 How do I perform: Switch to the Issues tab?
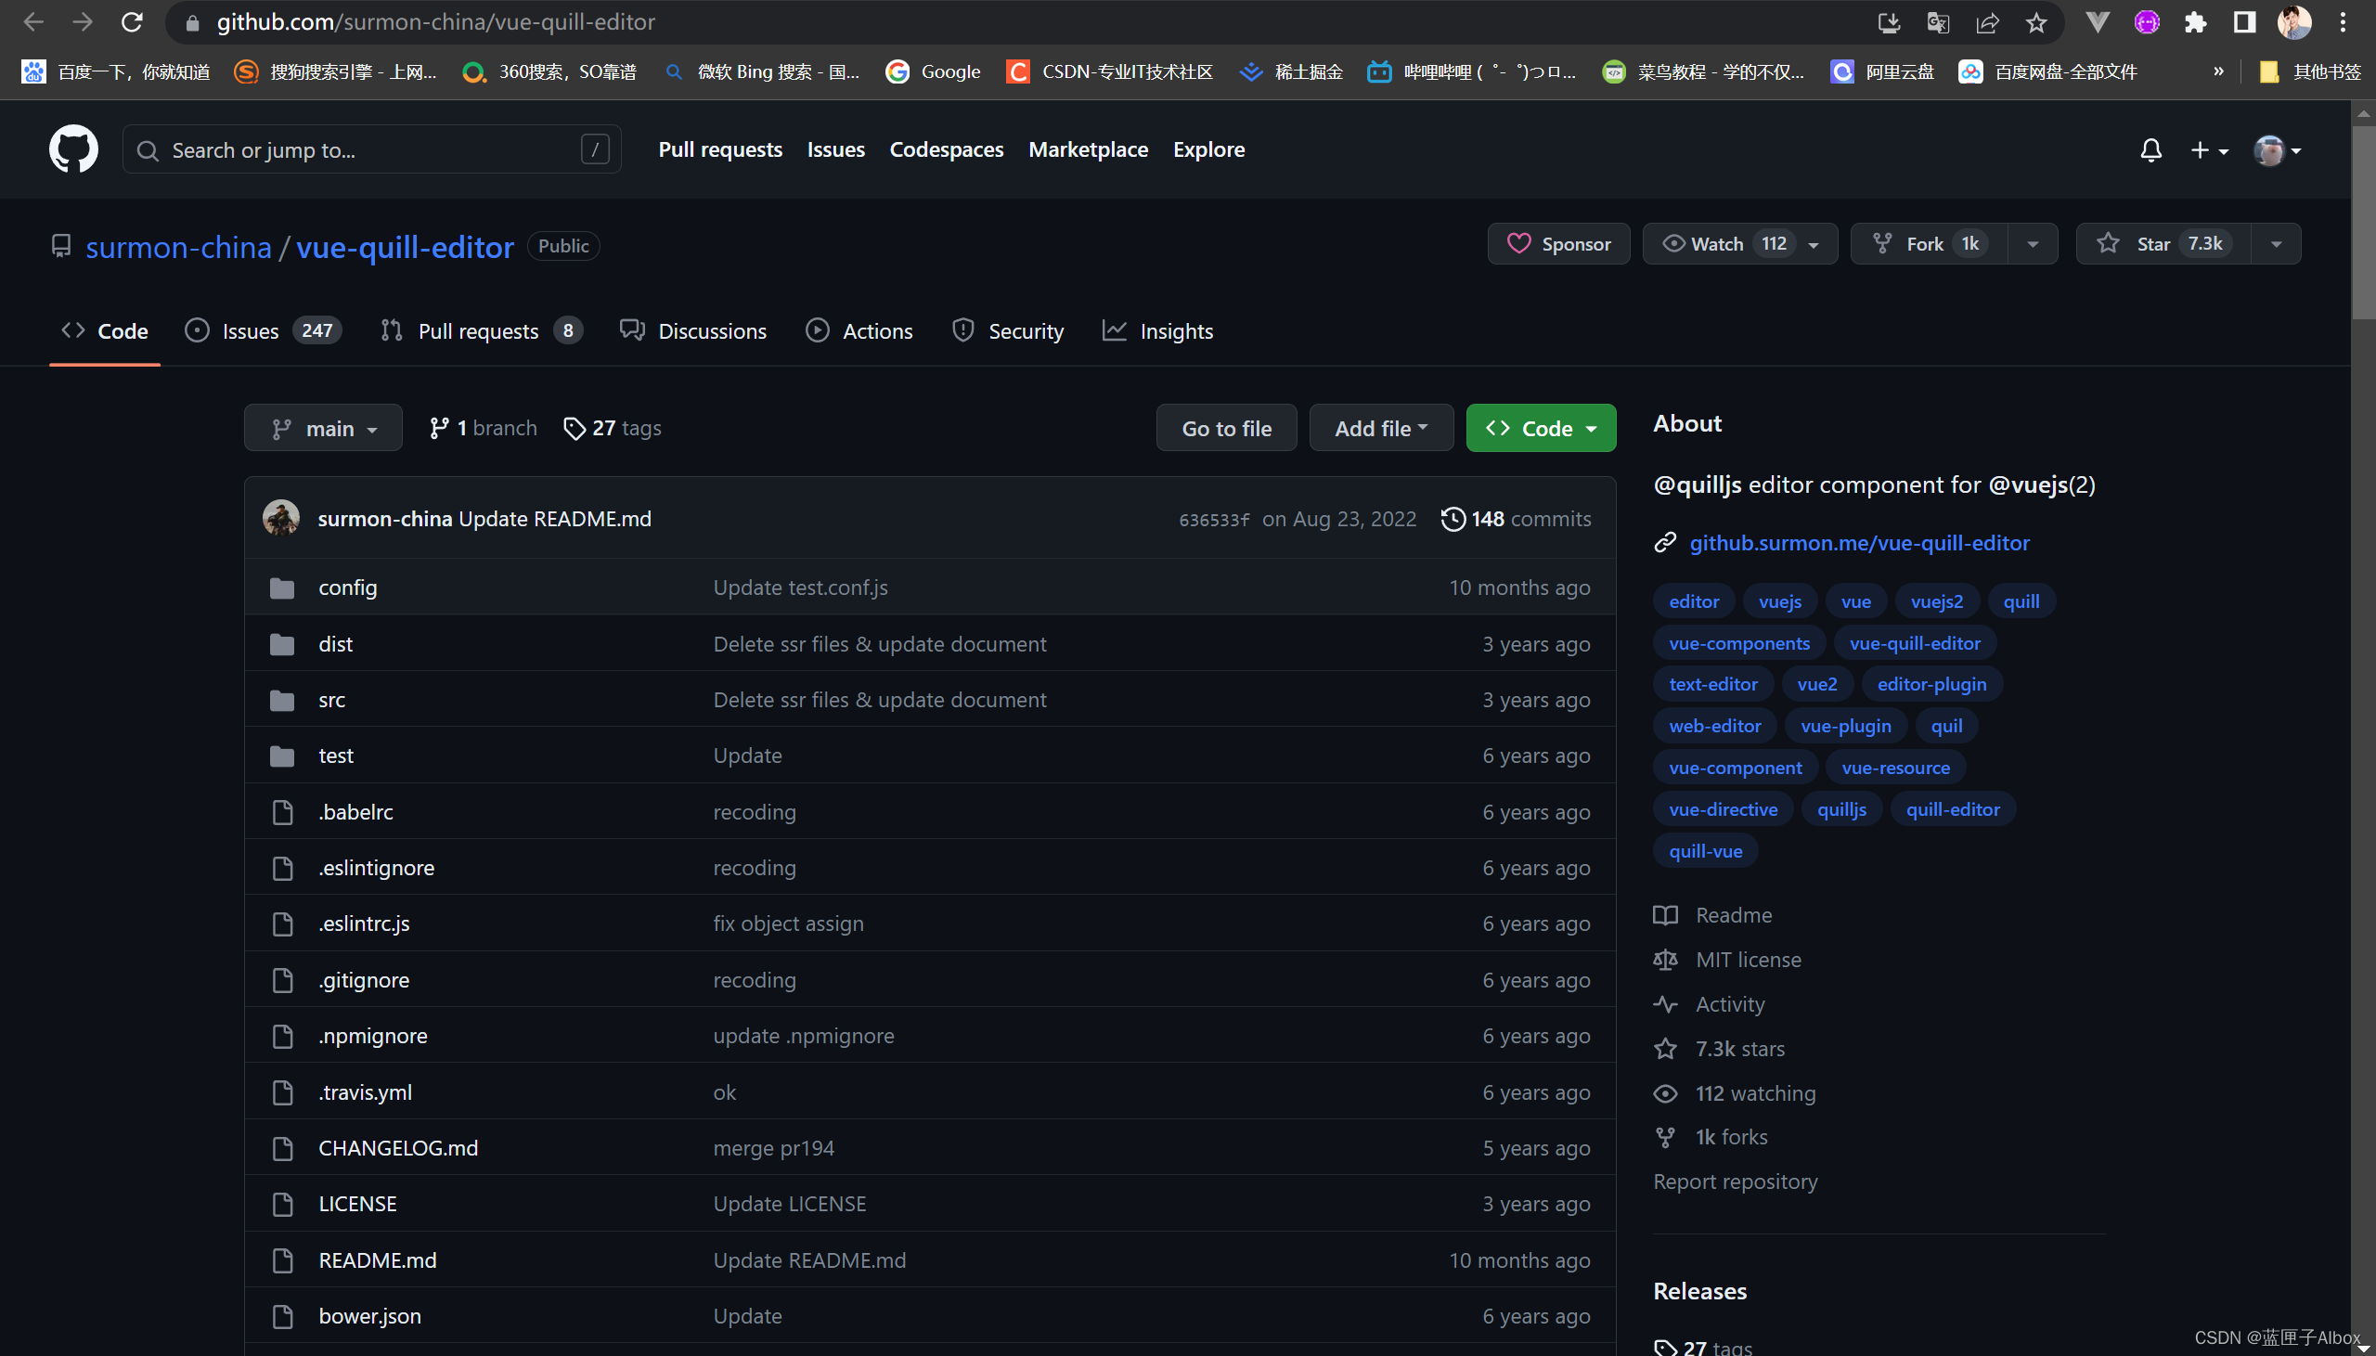(250, 330)
